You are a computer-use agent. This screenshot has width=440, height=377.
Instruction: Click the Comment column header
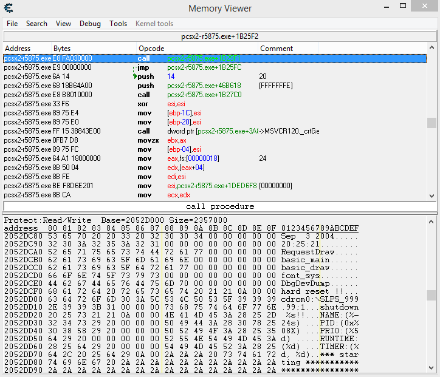click(277, 49)
